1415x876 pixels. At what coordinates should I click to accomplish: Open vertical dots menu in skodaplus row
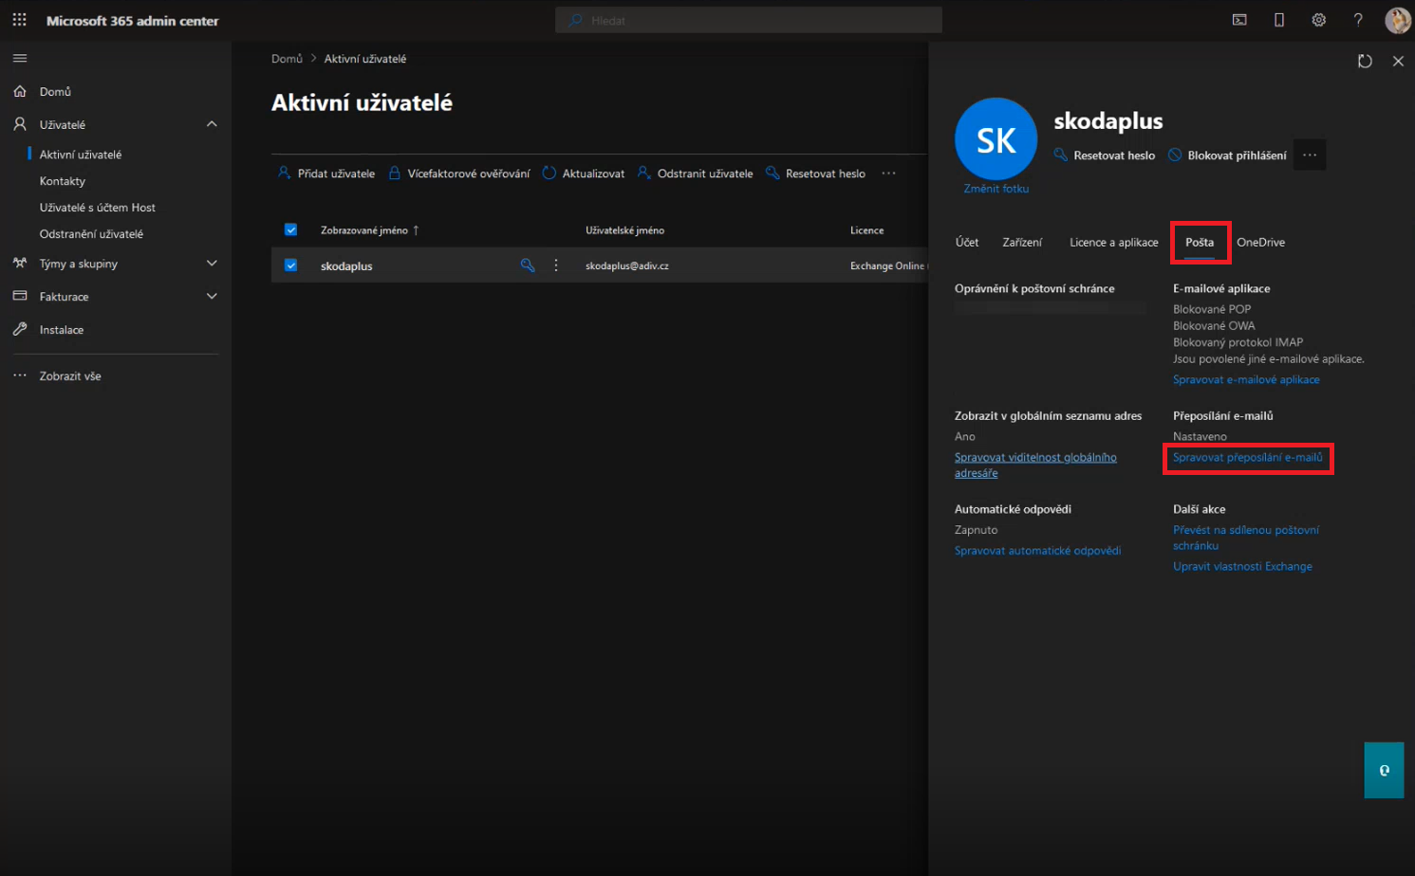click(556, 265)
